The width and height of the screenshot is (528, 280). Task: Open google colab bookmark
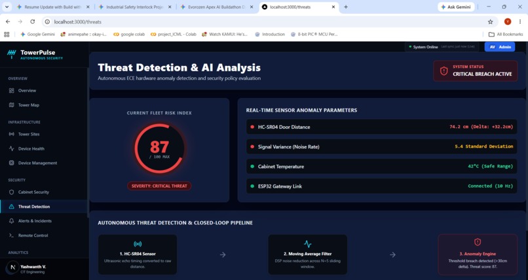click(129, 34)
